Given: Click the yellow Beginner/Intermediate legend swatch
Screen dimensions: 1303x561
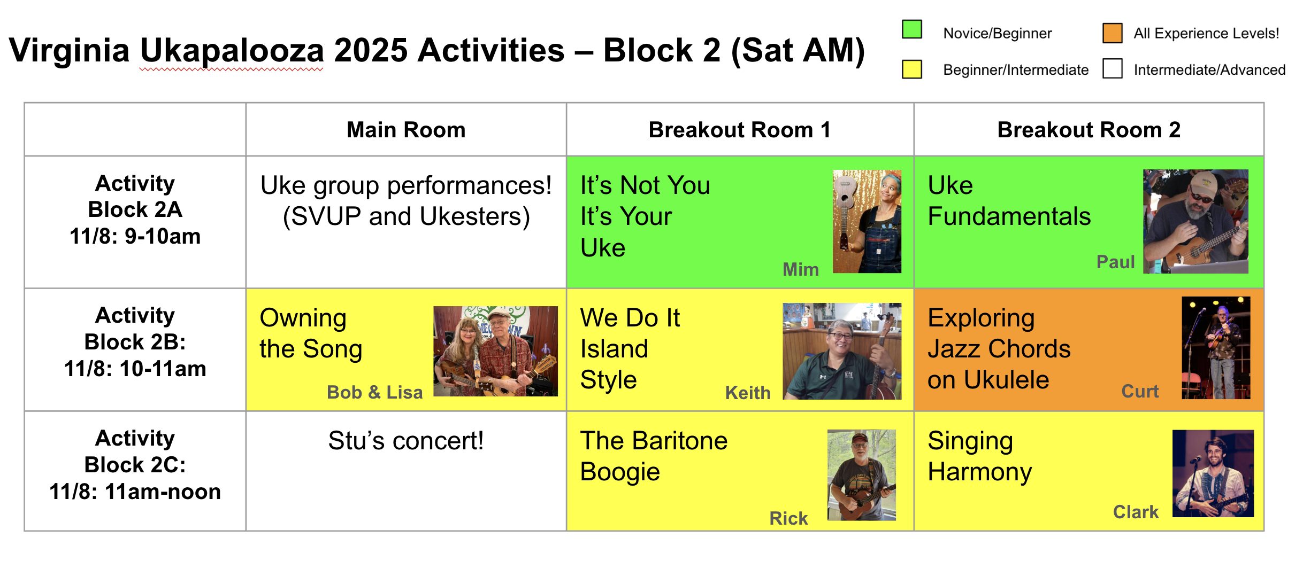Looking at the screenshot, I should pyautogui.click(x=911, y=69).
